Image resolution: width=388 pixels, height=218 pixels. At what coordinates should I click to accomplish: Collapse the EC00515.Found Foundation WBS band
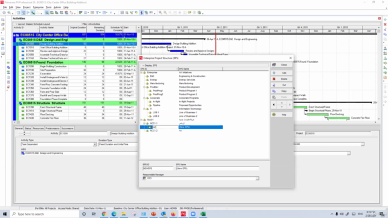point(18,62)
